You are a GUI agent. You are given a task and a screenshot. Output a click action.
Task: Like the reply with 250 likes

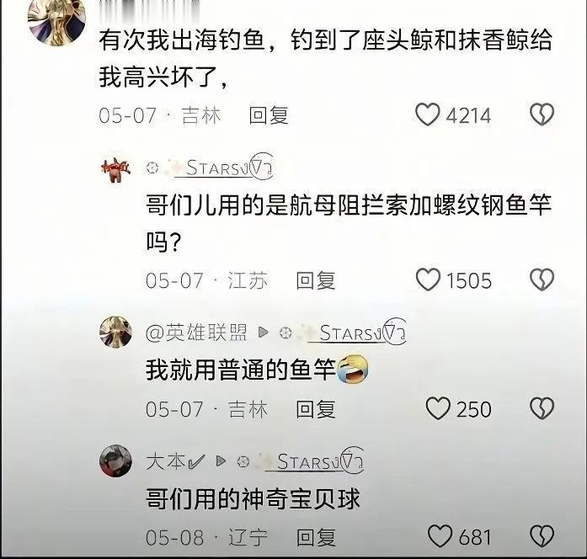coord(438,408)
